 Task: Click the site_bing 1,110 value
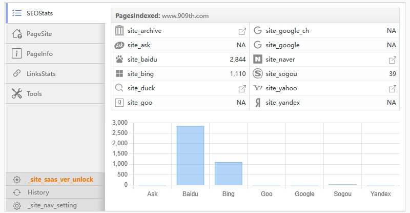[x=237, y=74]
